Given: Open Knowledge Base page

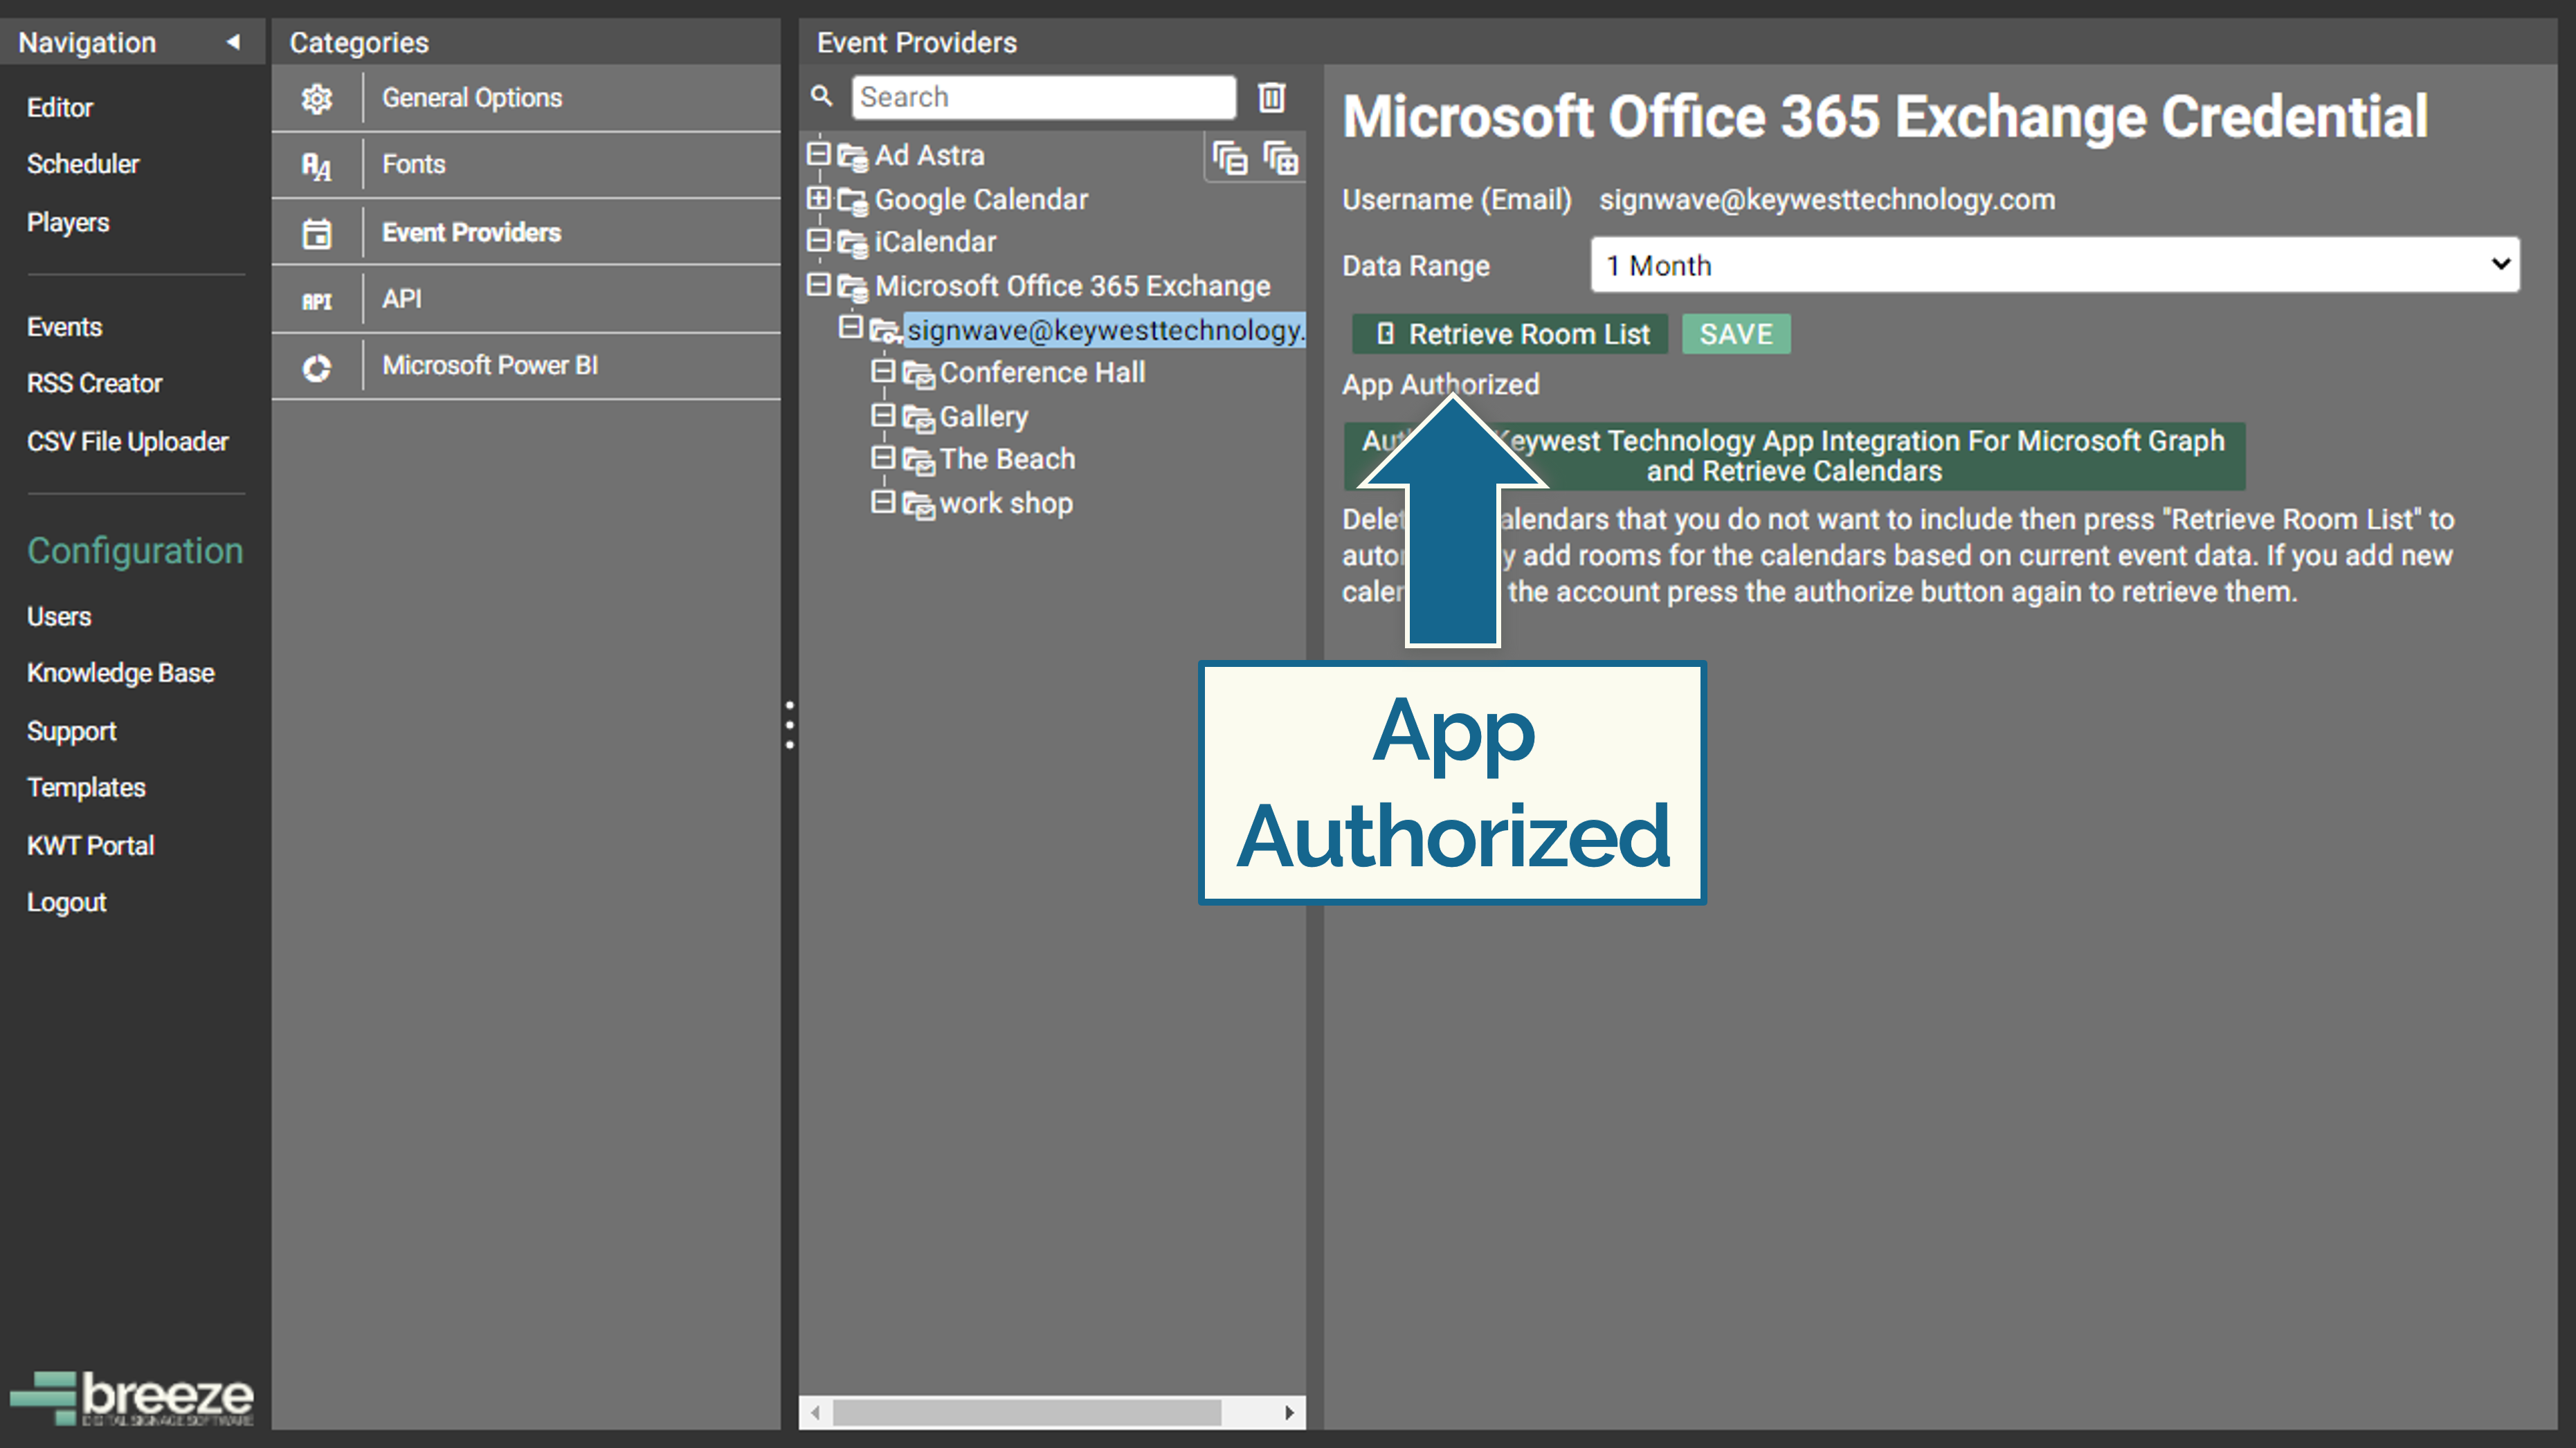Looking at the screenshot, I should click(x=121, y=674).
